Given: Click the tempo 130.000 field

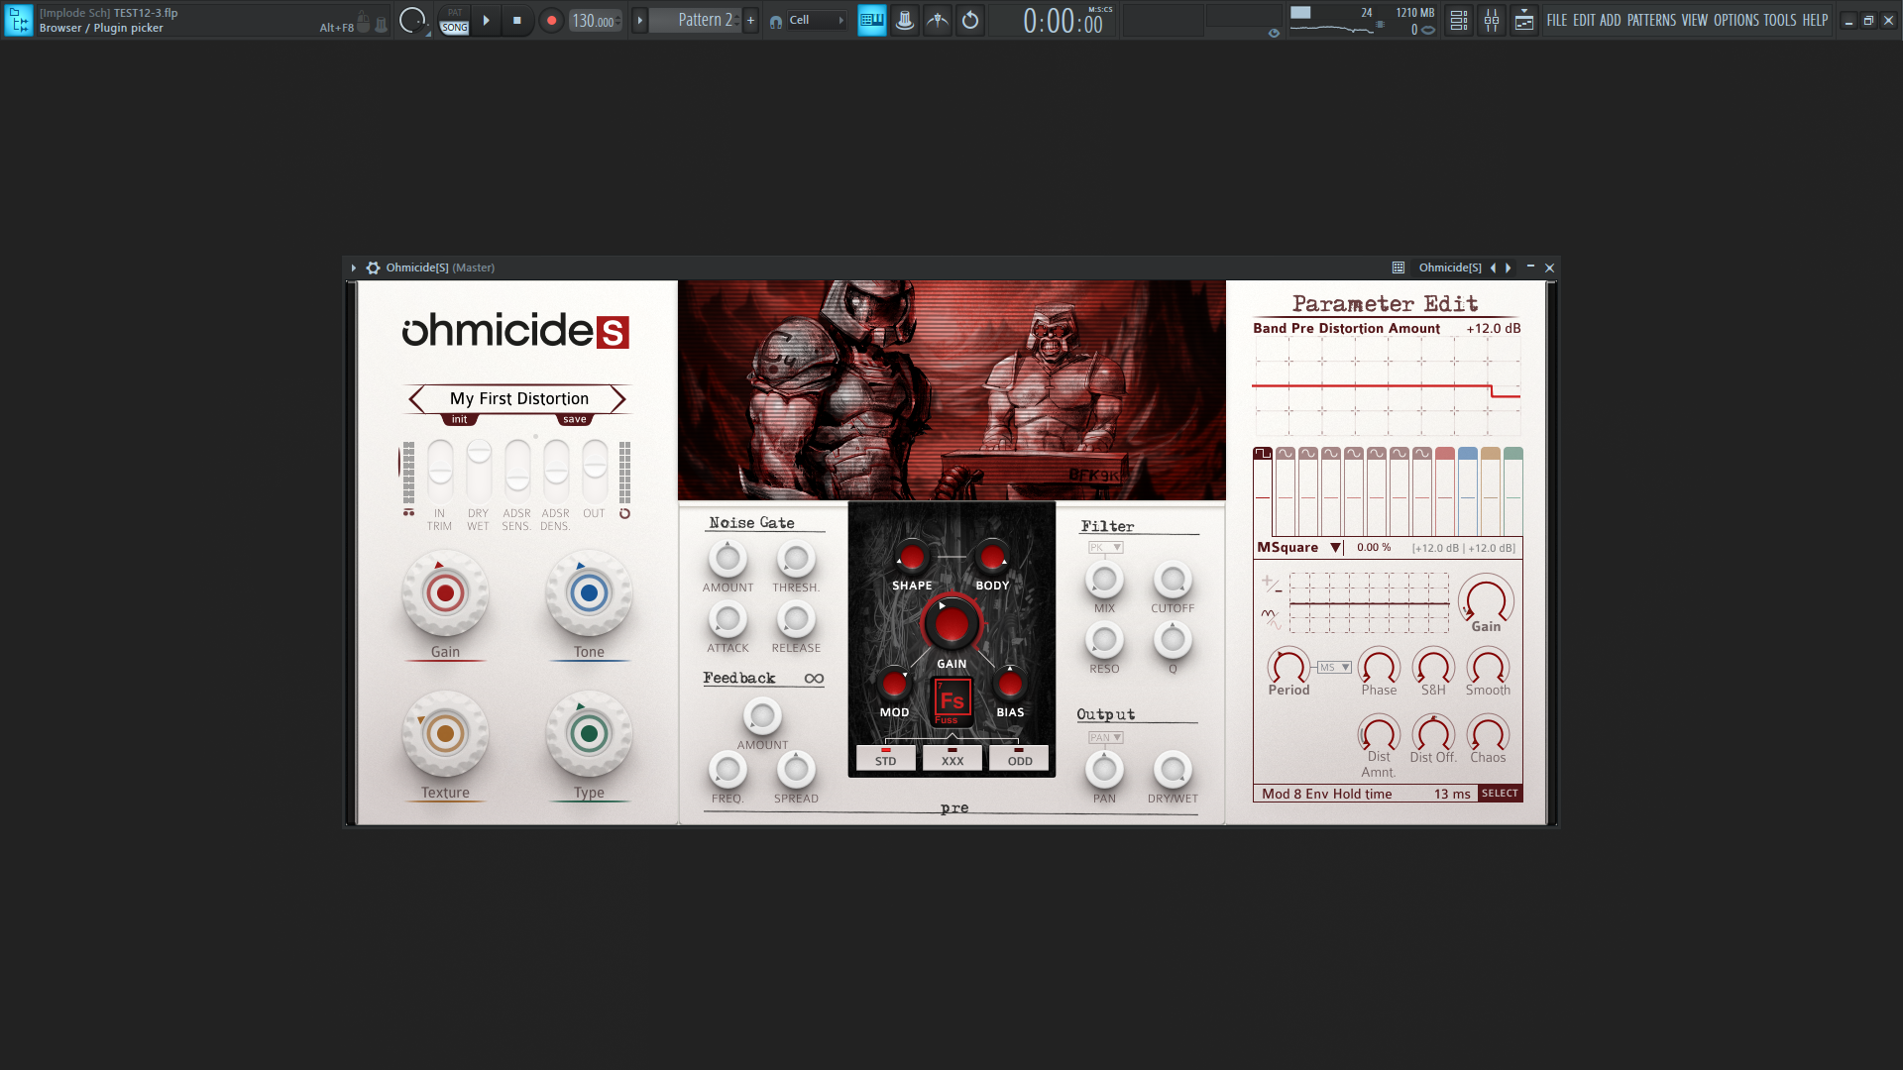Looking at the screenshot, I should coord(595,21).
